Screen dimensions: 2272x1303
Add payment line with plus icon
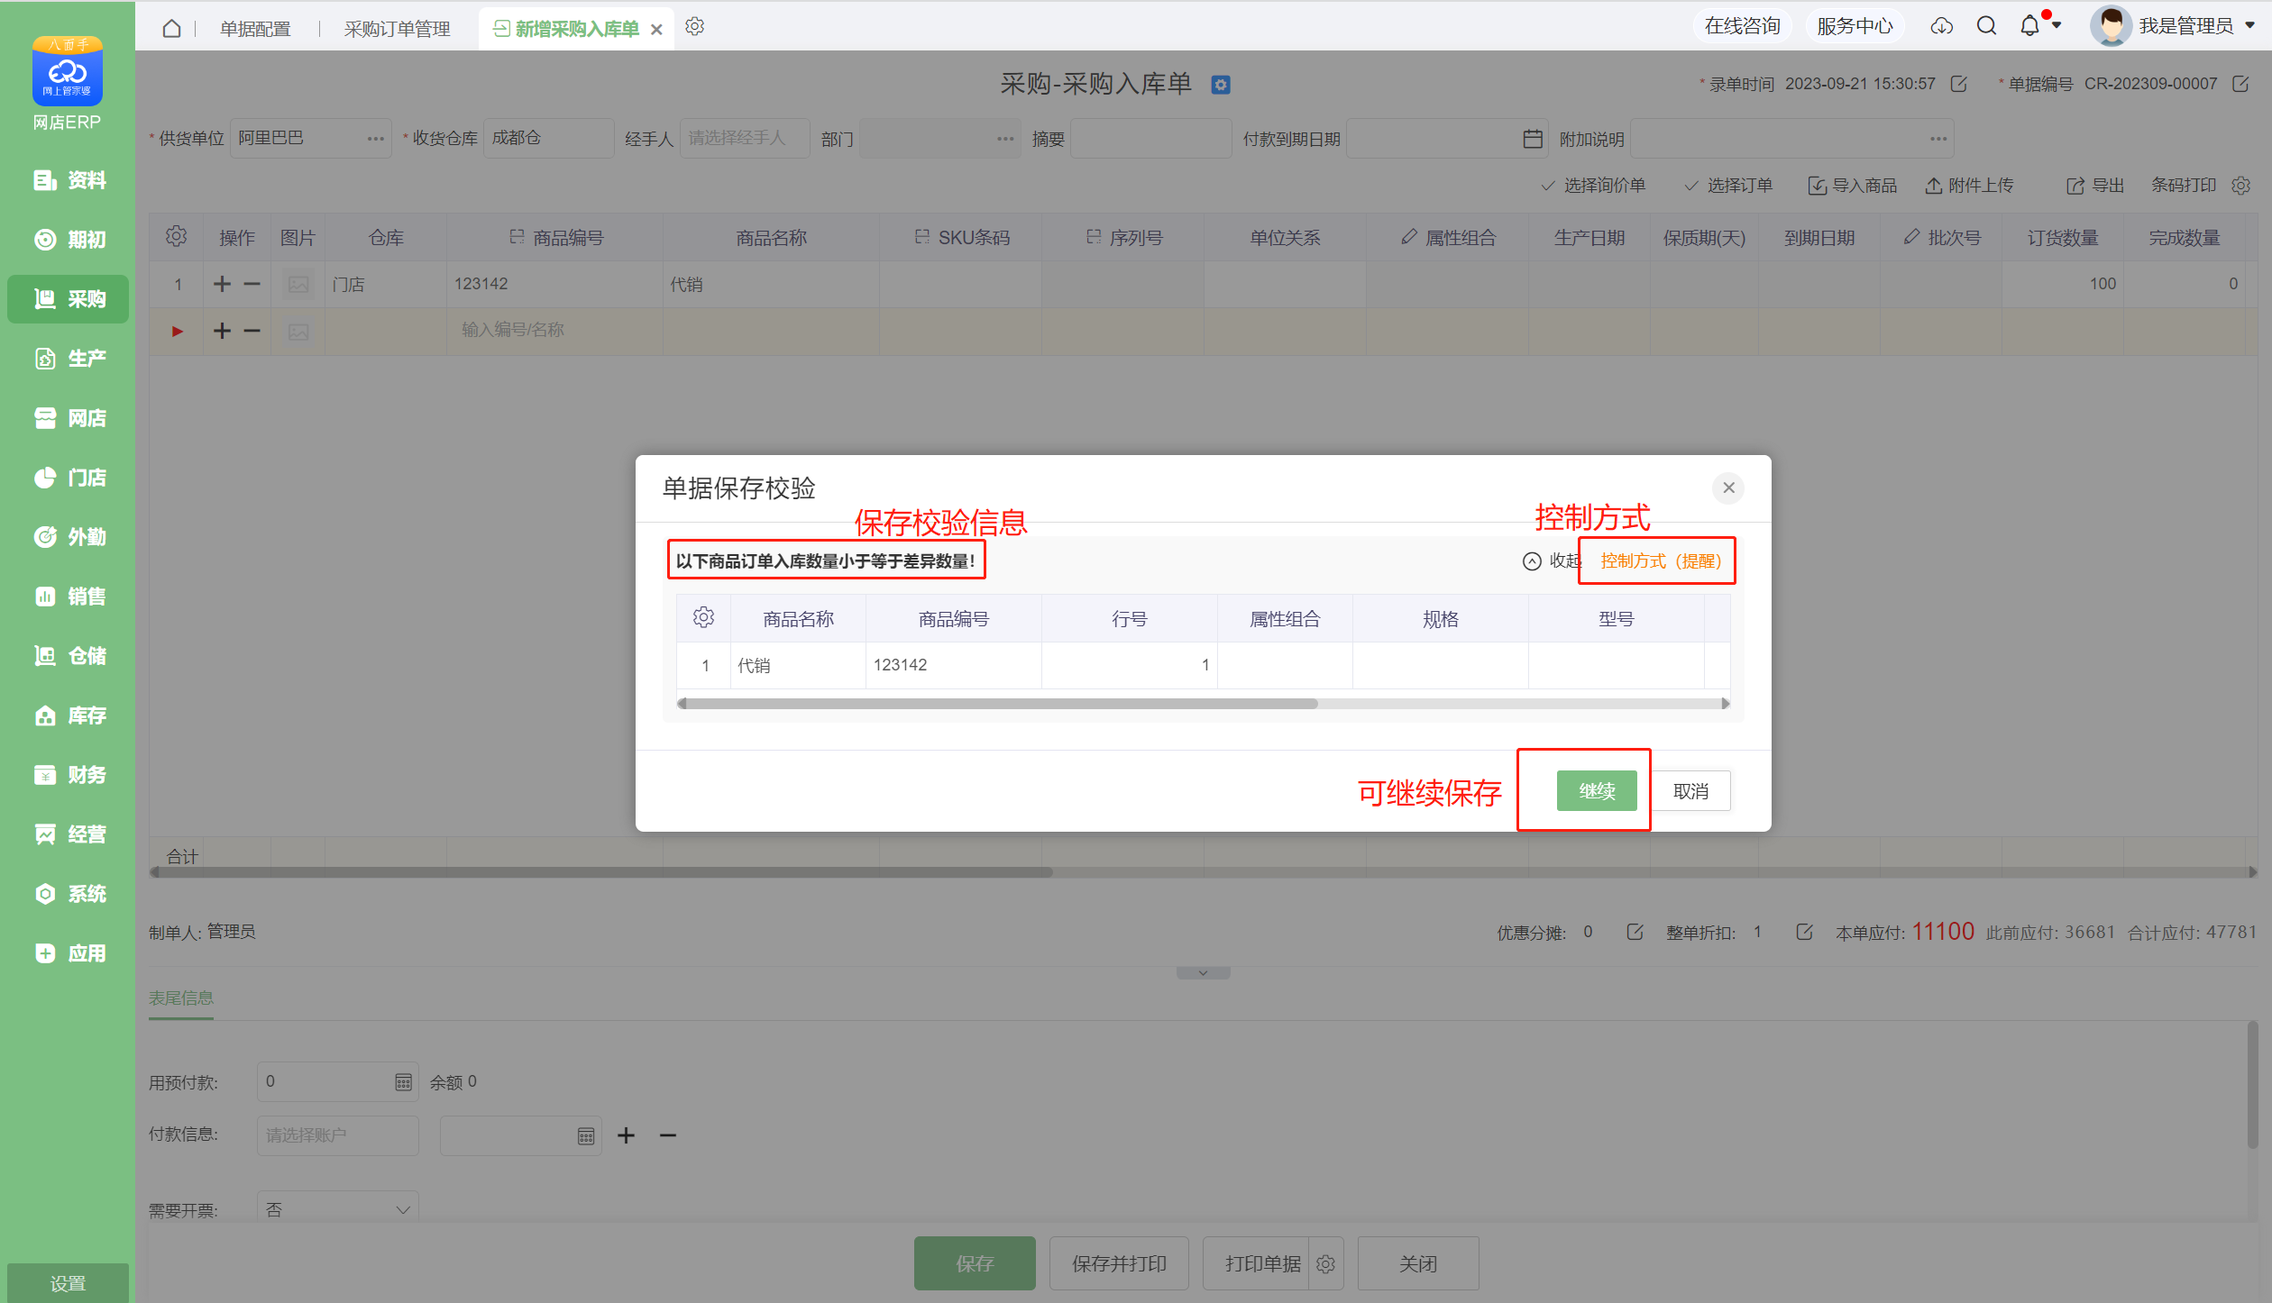[626, 1135]
